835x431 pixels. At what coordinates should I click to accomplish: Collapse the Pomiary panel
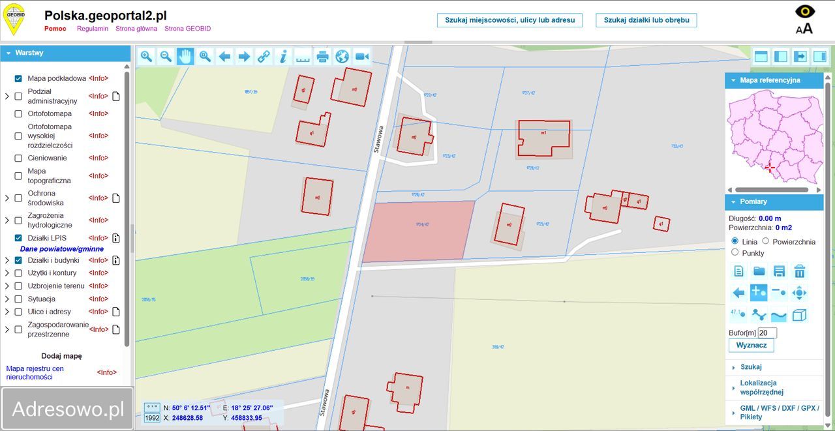click(x=774, y=201)
